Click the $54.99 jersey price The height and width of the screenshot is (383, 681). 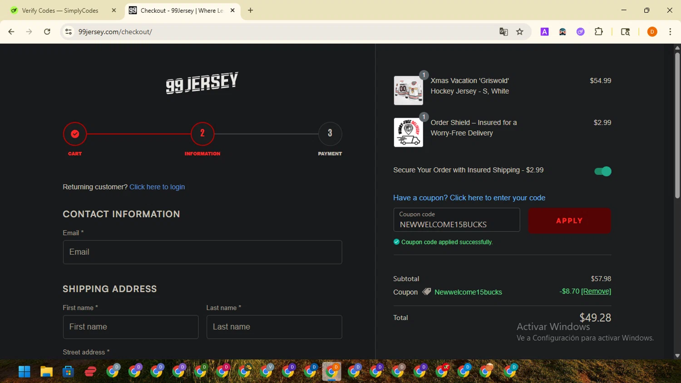coord(600,80)
